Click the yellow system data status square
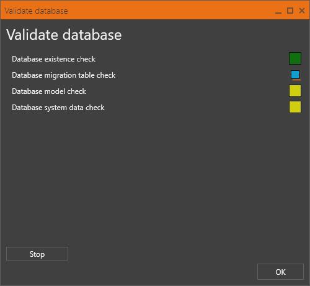 coord(295,107)
